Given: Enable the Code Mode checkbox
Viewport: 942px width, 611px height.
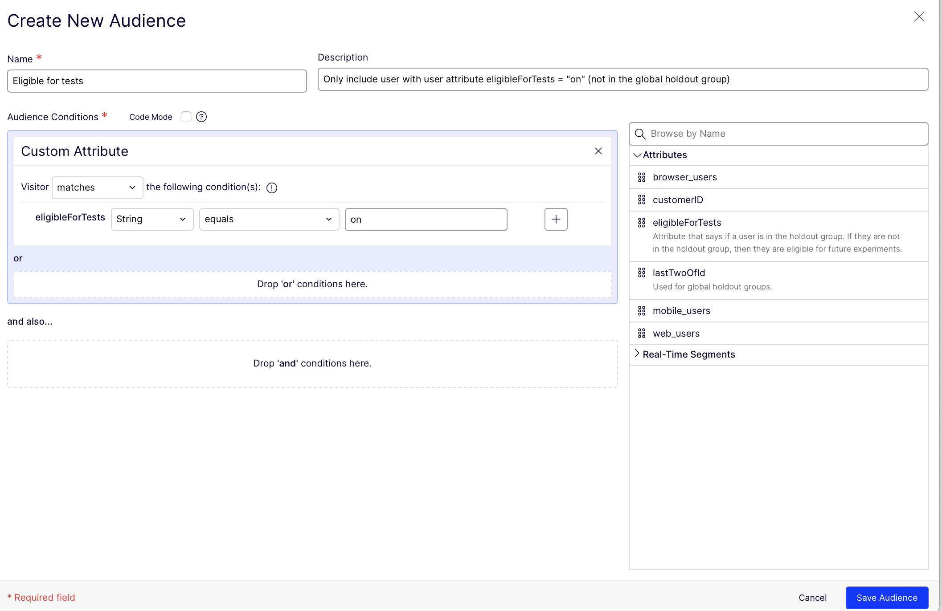Looking at the screenshot, I should pyautogui.click(x=186, y=117).
